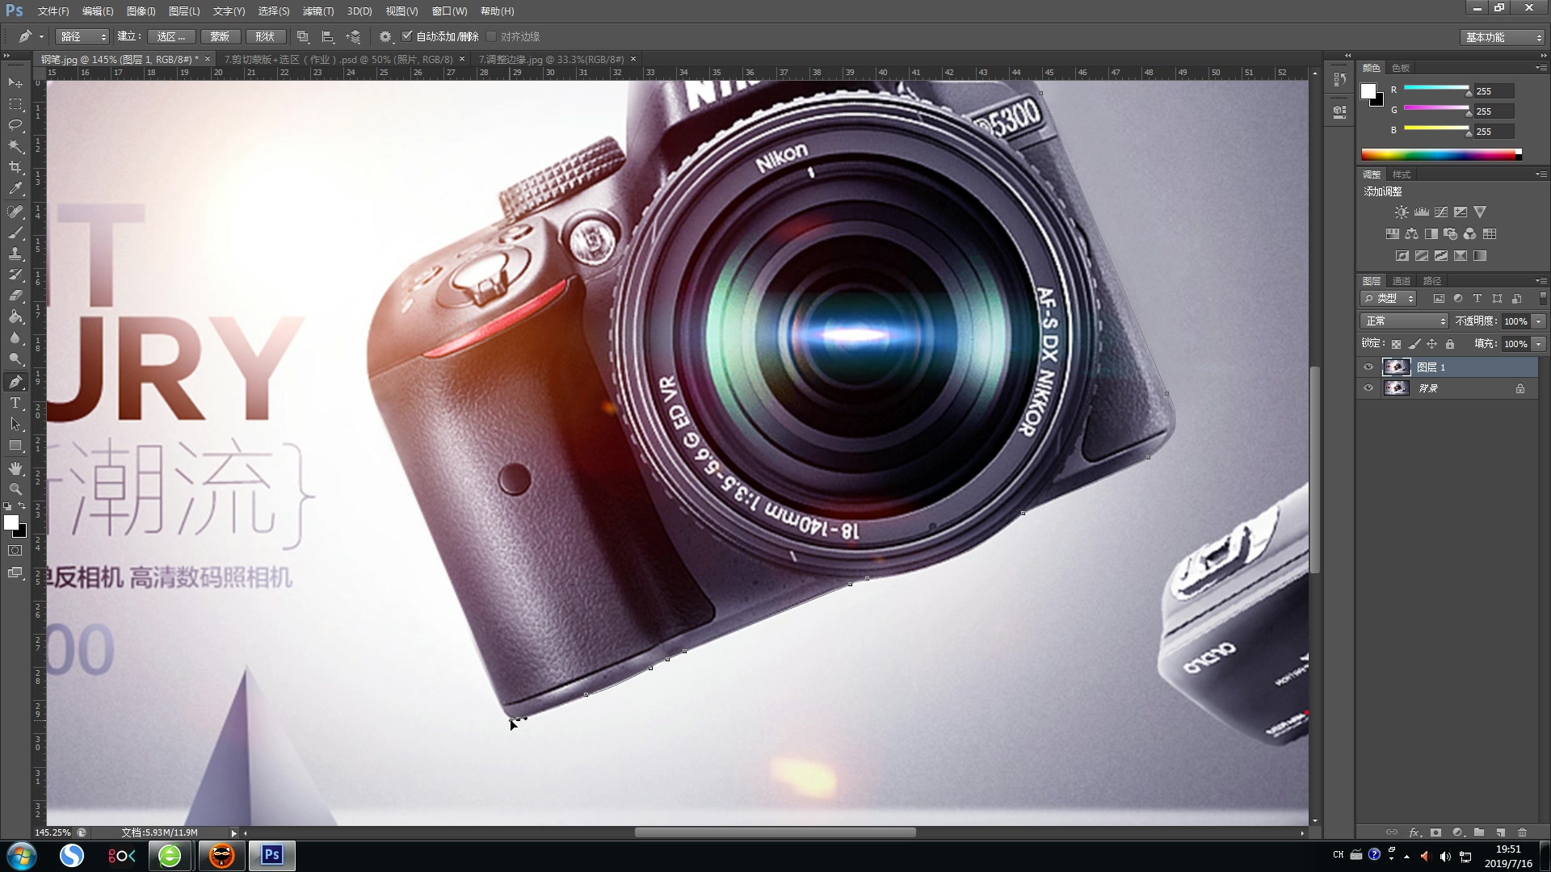Select the Crop tool
The width and height of the screenshot is (1551, 872).
(15, 167)
